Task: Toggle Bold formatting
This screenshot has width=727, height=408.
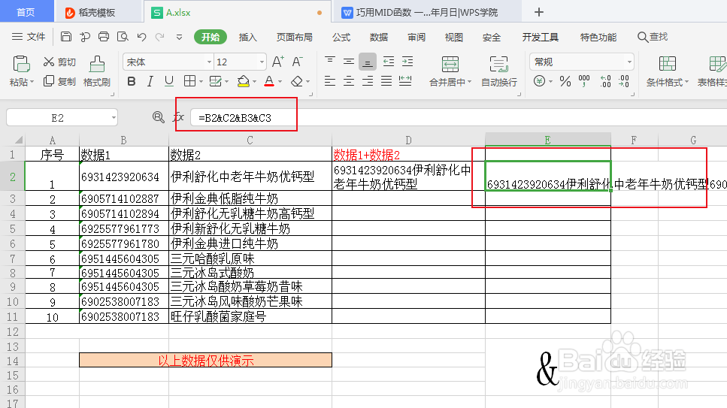Action: [132, 82]
